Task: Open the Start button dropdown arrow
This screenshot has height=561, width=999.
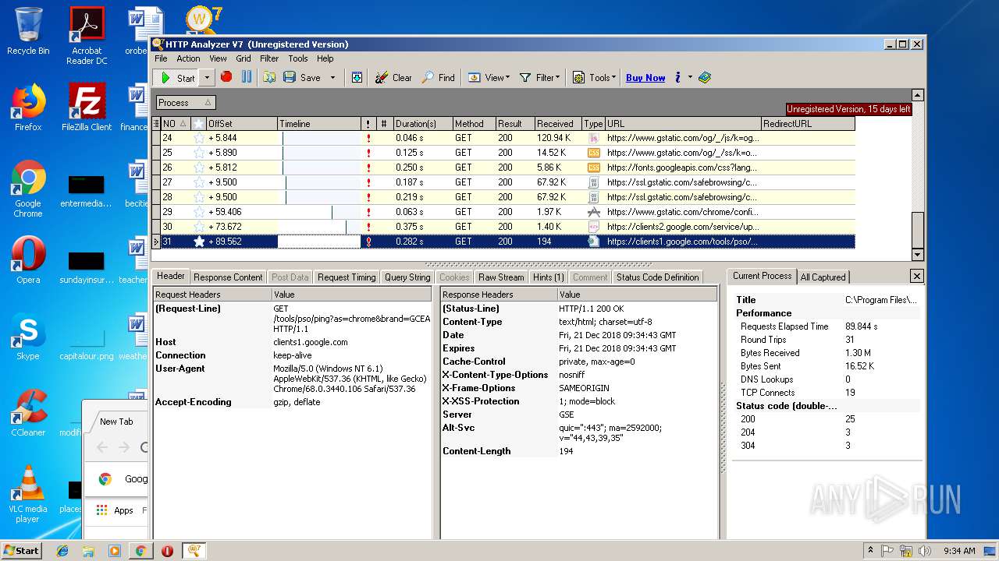Action: (x=207, y=78)
